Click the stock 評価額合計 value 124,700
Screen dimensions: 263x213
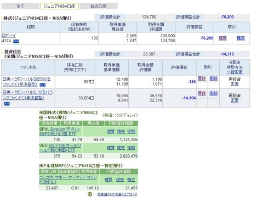click(149, 17)
